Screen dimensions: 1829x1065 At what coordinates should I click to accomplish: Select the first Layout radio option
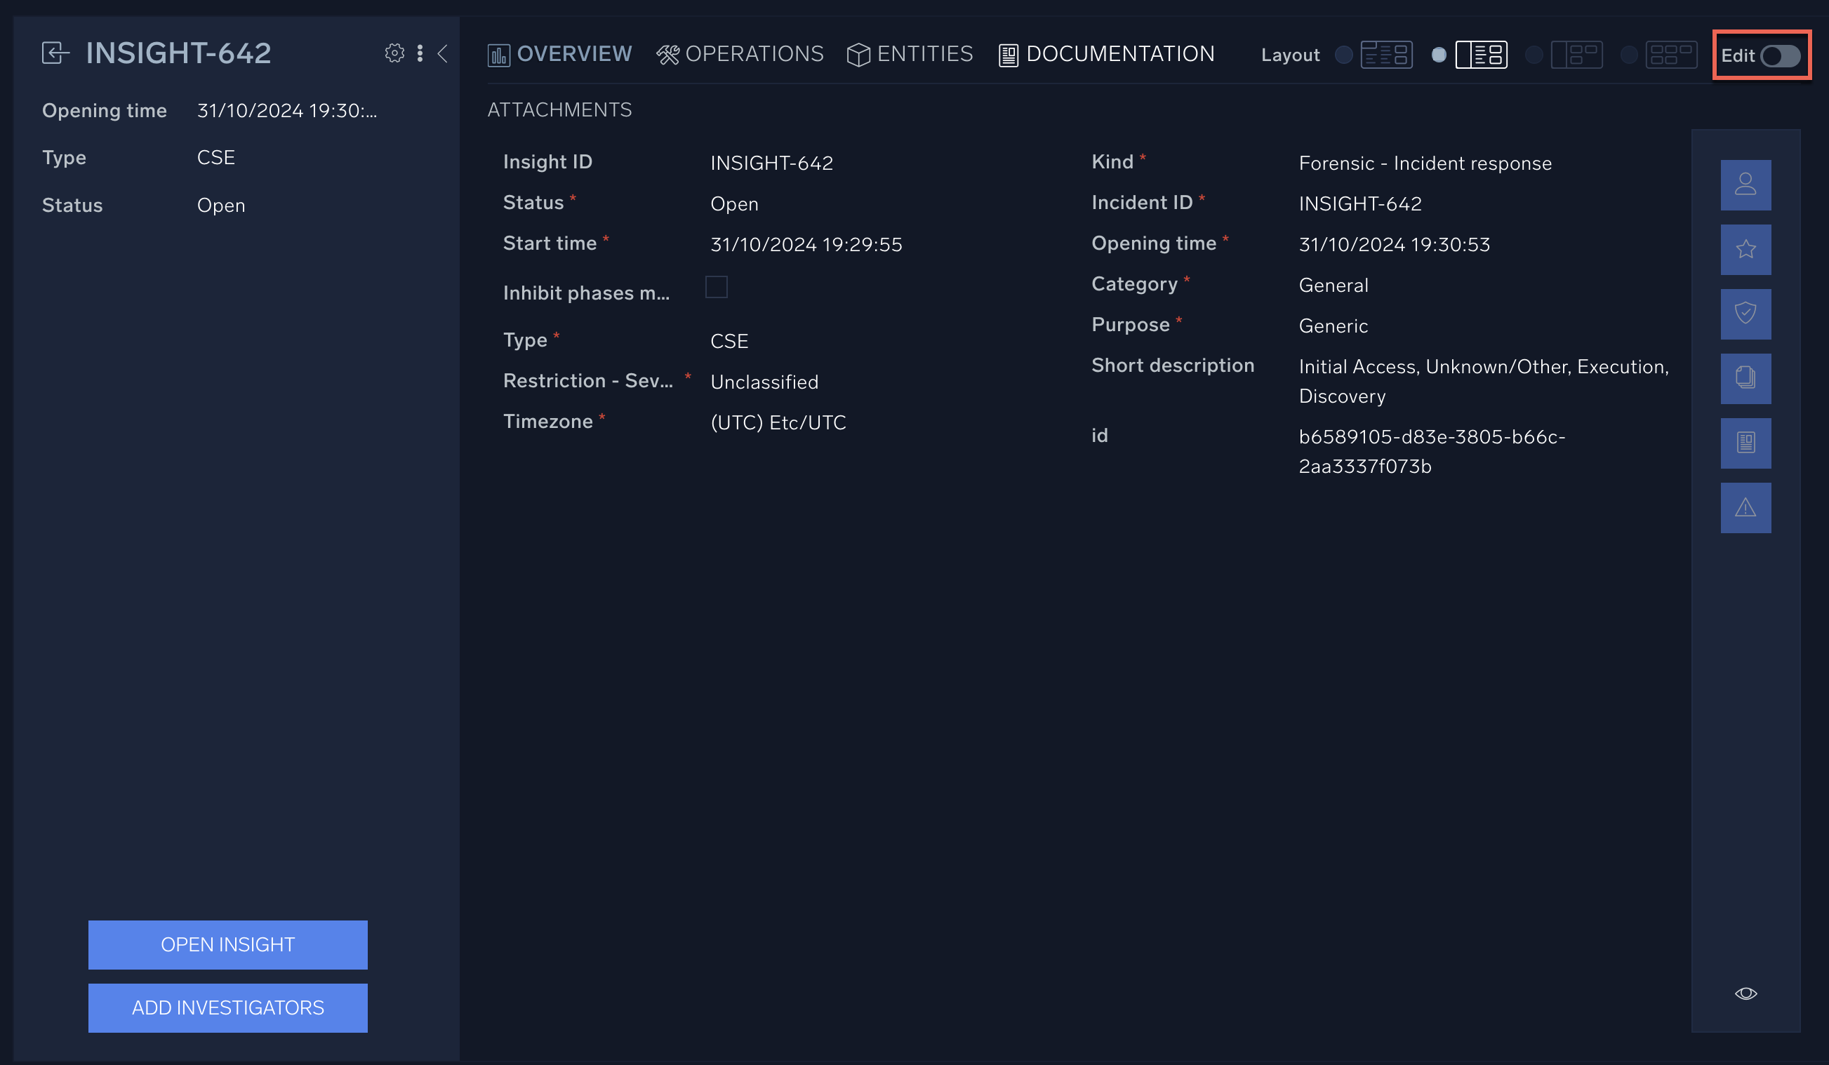click(x=1343, y=55)
